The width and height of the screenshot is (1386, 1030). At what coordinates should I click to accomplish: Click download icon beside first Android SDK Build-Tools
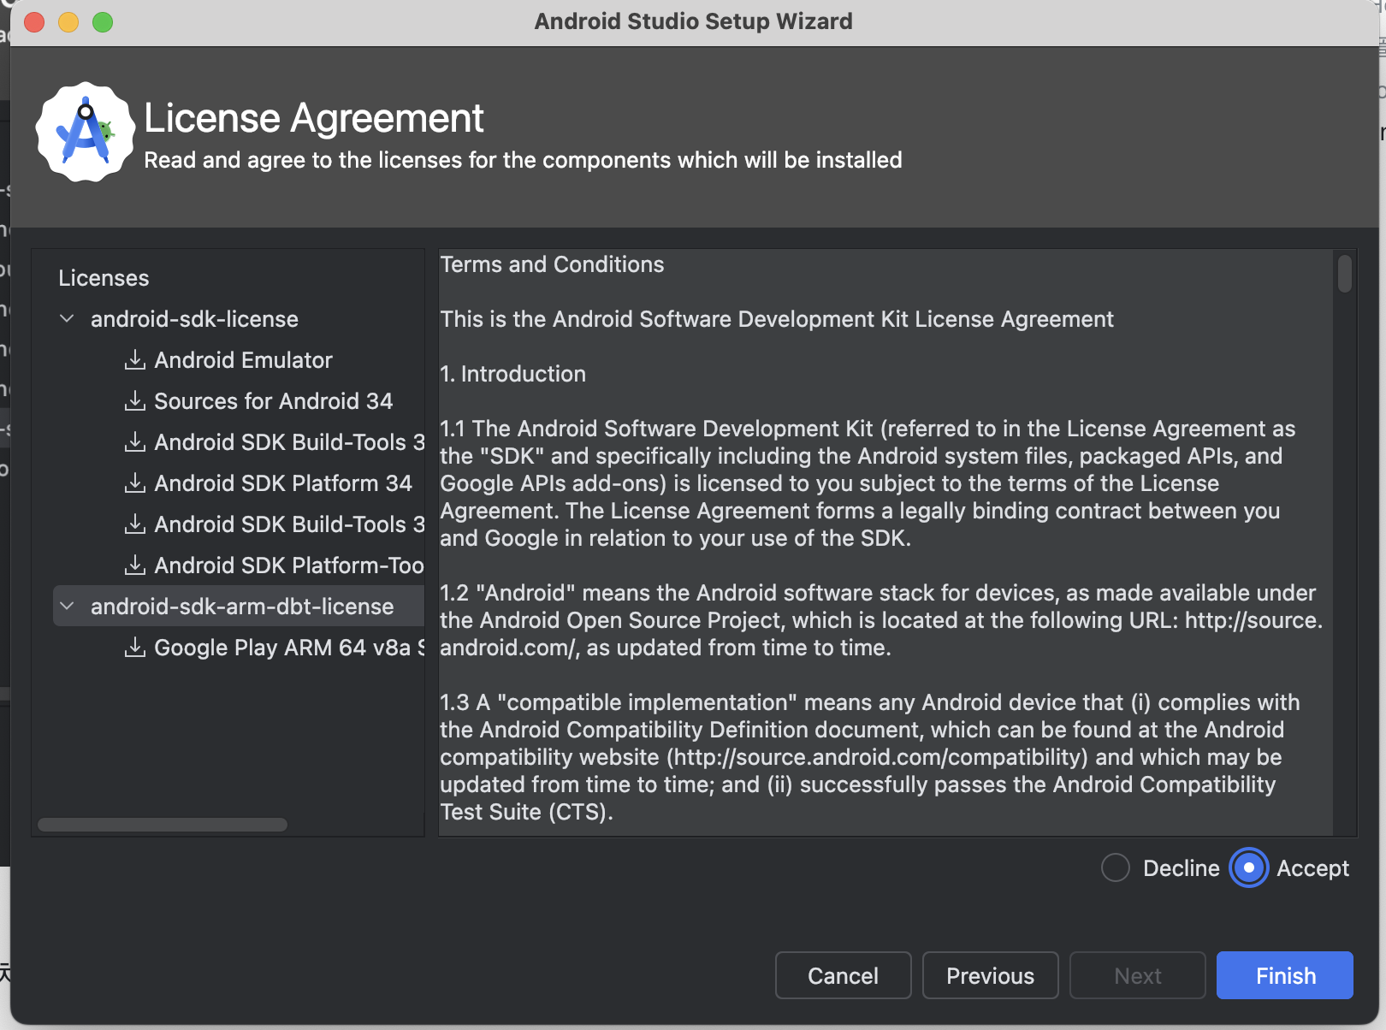pyautogui.click(x=135, y=442)
